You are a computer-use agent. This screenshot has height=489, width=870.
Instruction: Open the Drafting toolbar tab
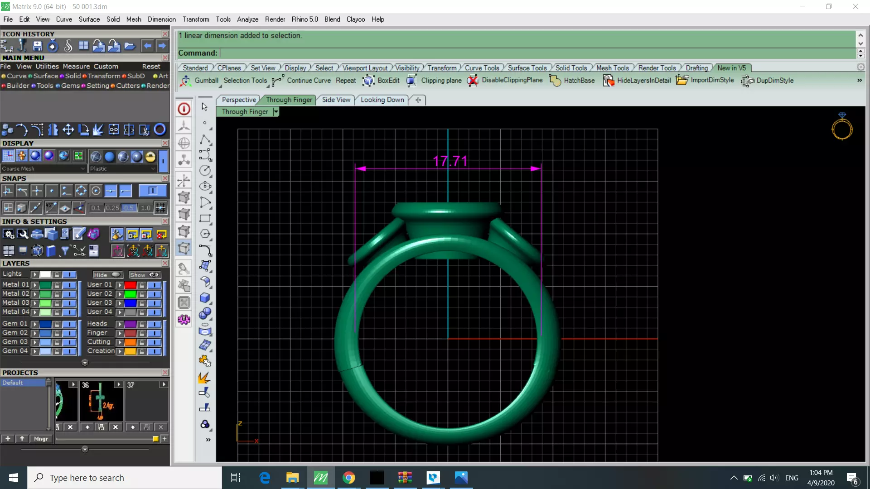coord(696,68)
